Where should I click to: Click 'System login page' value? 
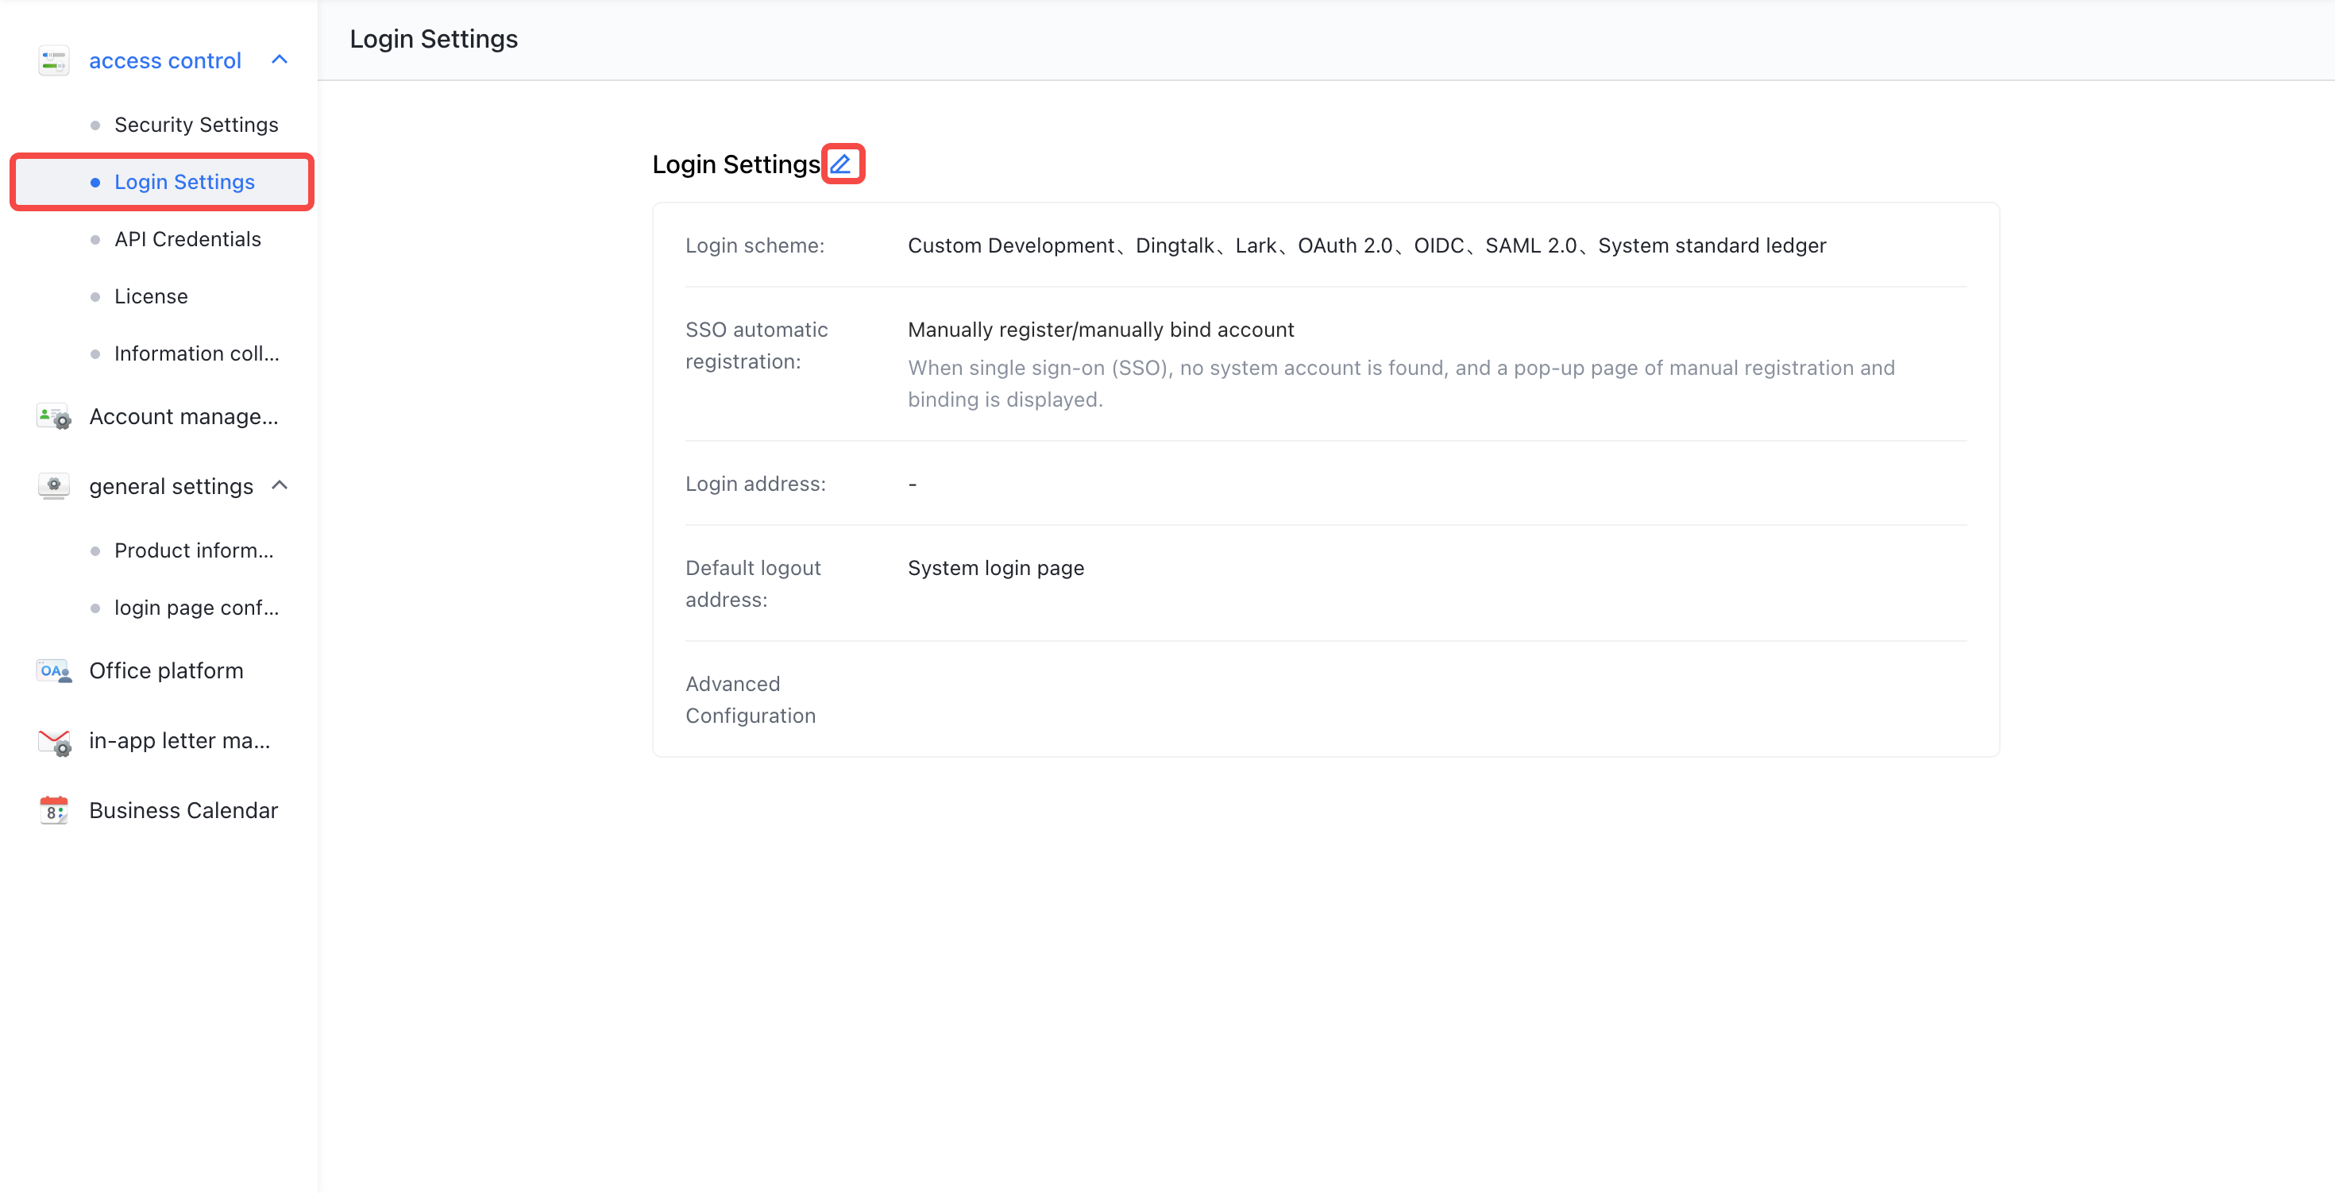pyautogui.click(x=996, y=569)
